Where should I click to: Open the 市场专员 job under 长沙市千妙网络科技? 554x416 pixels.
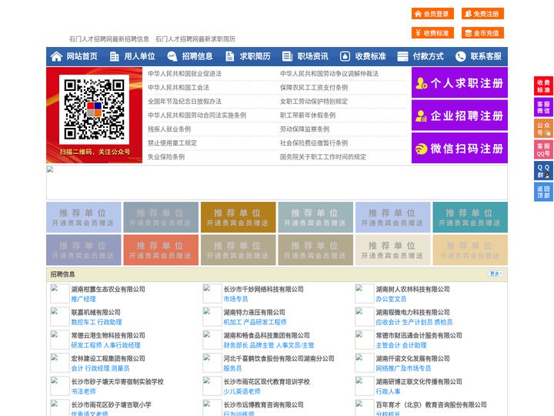point(235,299)
